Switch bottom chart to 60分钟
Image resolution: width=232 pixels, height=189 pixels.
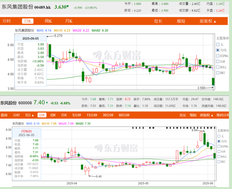click(124, 115)
